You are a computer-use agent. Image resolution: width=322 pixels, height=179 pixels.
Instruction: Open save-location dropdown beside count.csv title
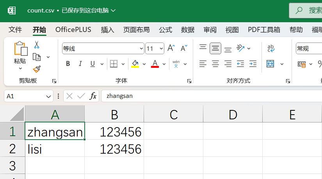click(x=113, y=11)
